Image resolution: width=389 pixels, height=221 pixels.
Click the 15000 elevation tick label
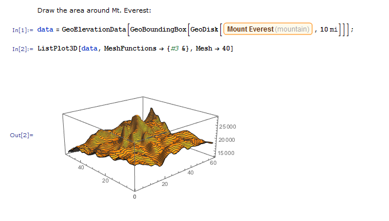[226, 153]
